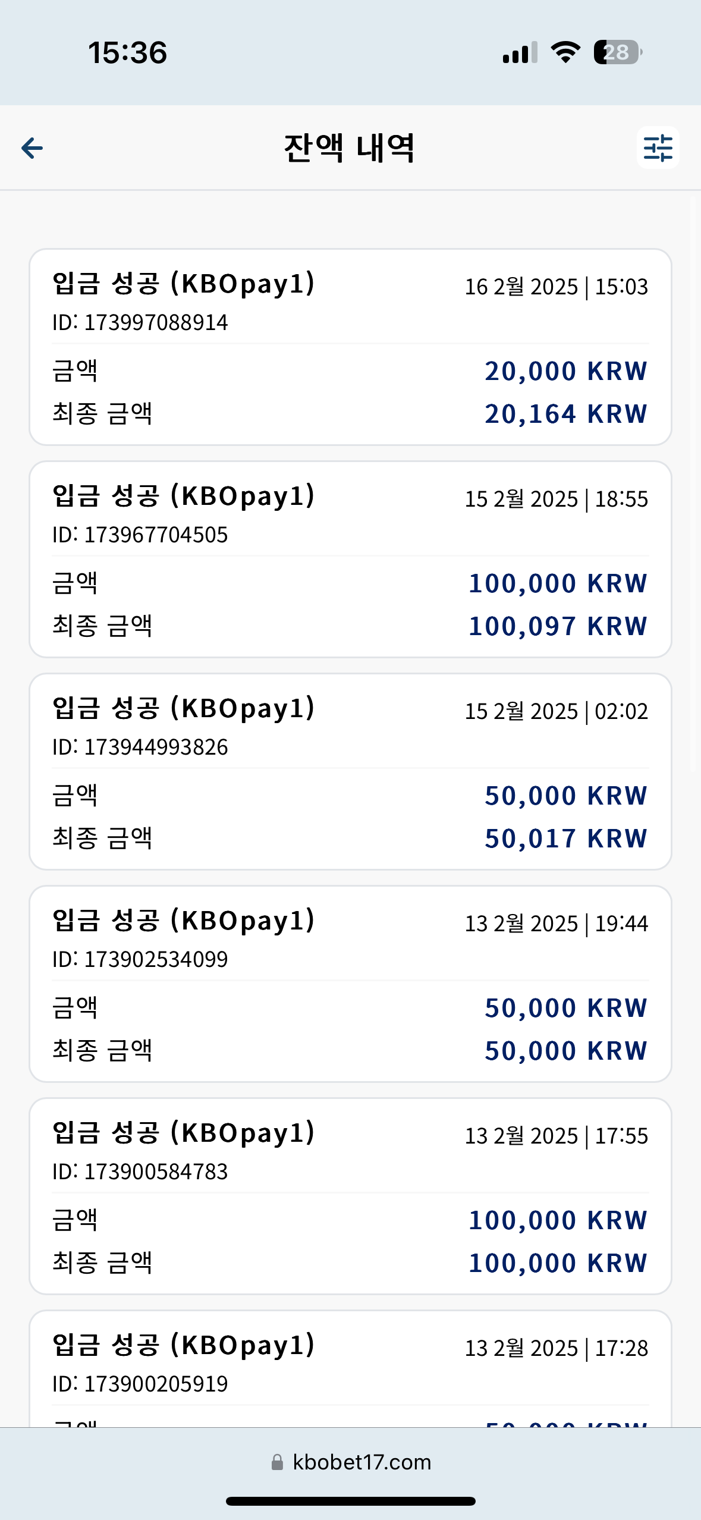Viewport: 701px width, 1520px height.
Task: Tap the cellular signal bars
Action: point(520,52)
